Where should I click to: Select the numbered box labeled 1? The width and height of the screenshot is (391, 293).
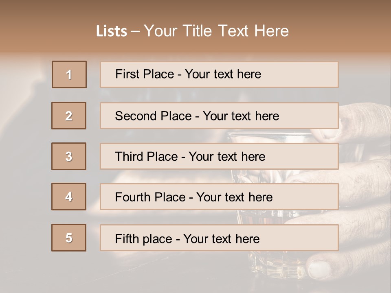[x=69, y=74]
